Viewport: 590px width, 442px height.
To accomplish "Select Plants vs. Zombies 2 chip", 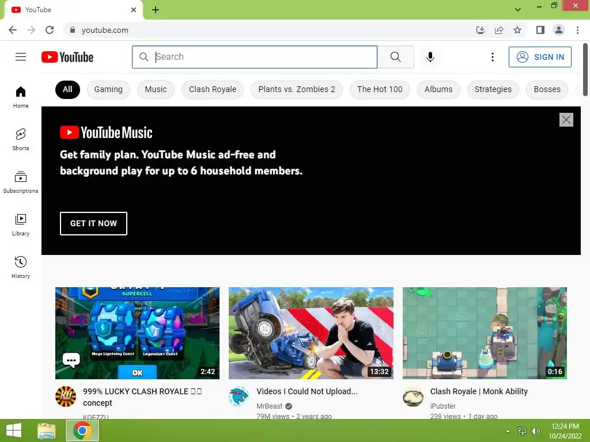I will [297, 89].
